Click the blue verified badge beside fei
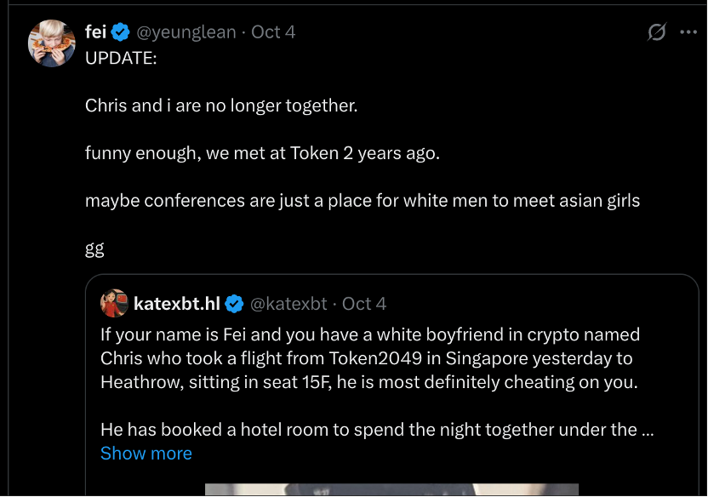 (x=121, y=32)
